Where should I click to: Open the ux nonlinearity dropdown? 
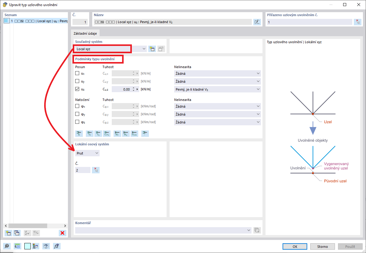(x=217, y=73)
